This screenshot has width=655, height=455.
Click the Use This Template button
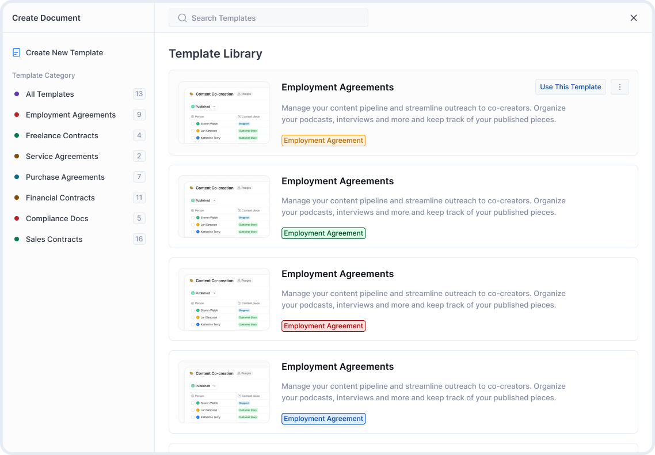[x=570, y=87]
